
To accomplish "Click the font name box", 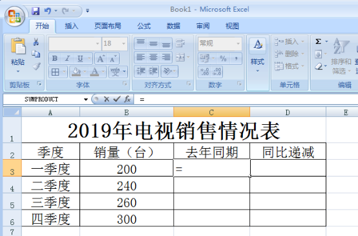I will [75, 43].
